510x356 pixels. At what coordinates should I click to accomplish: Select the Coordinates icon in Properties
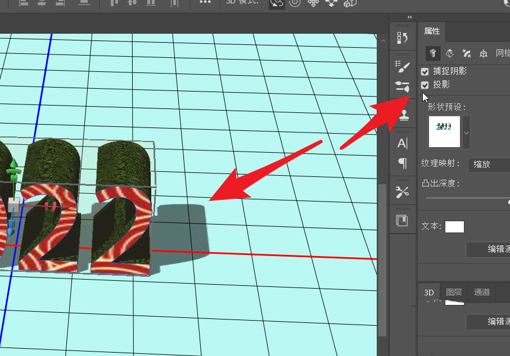coord(483,53)
